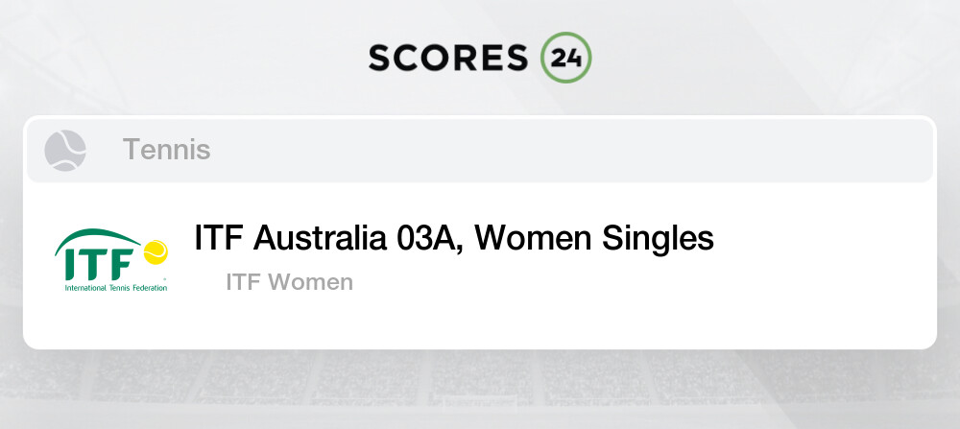Select the gray tennis ball icon
The height and width of the screenshot is (429, 960).
tap(65, 151)
